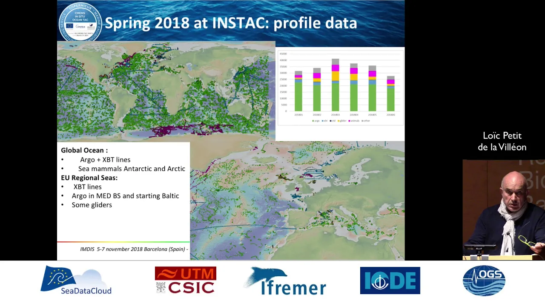Select the 201806 stacked bar
The height and width of the screenshot is (306, 545).
(x=390, y=93)
